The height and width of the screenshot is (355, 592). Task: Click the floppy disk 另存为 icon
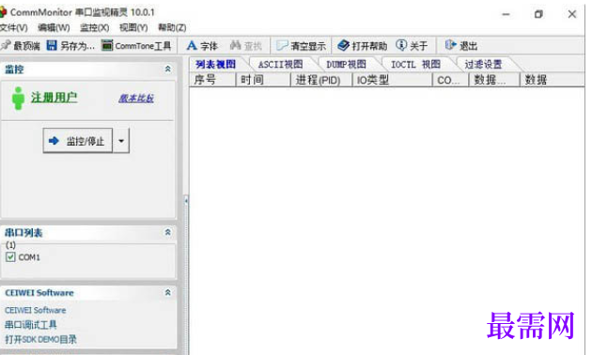(52, 45)
